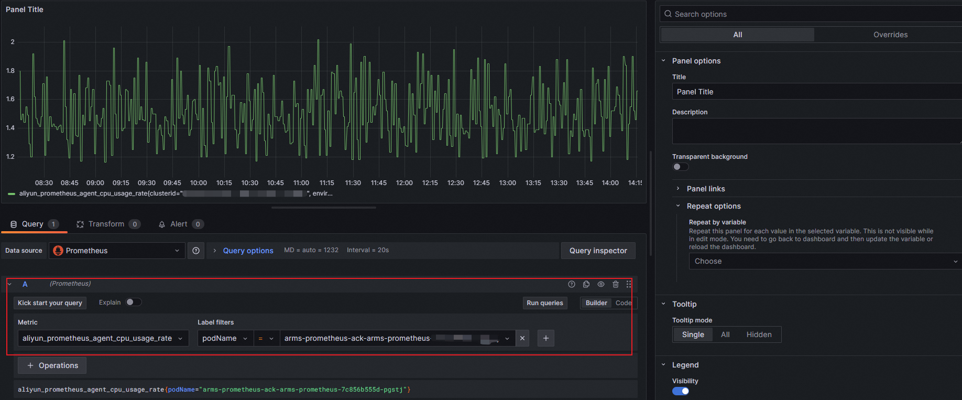Click the Interval = 20s text
Viewport: 962px width, 400px height.
368,250
